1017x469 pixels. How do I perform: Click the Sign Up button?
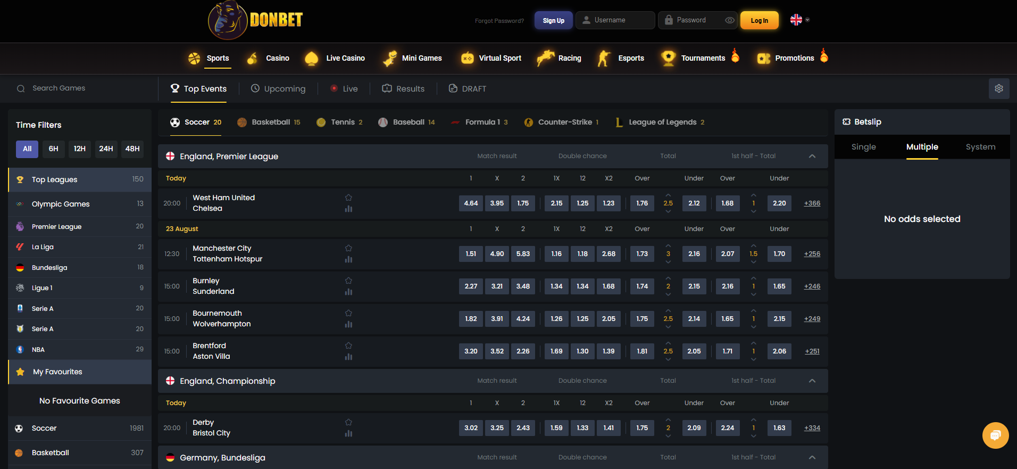553,20
